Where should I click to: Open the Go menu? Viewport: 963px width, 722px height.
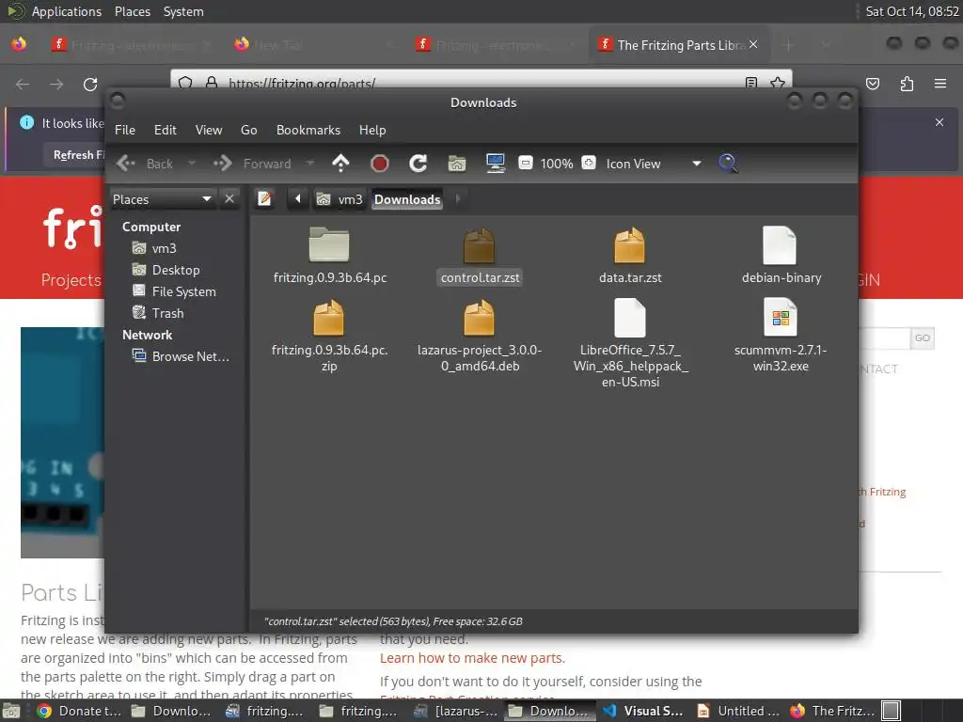(248, 130)
